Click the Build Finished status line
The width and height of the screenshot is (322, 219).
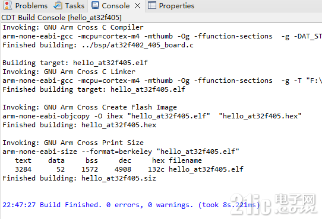[x=131, y=205]
